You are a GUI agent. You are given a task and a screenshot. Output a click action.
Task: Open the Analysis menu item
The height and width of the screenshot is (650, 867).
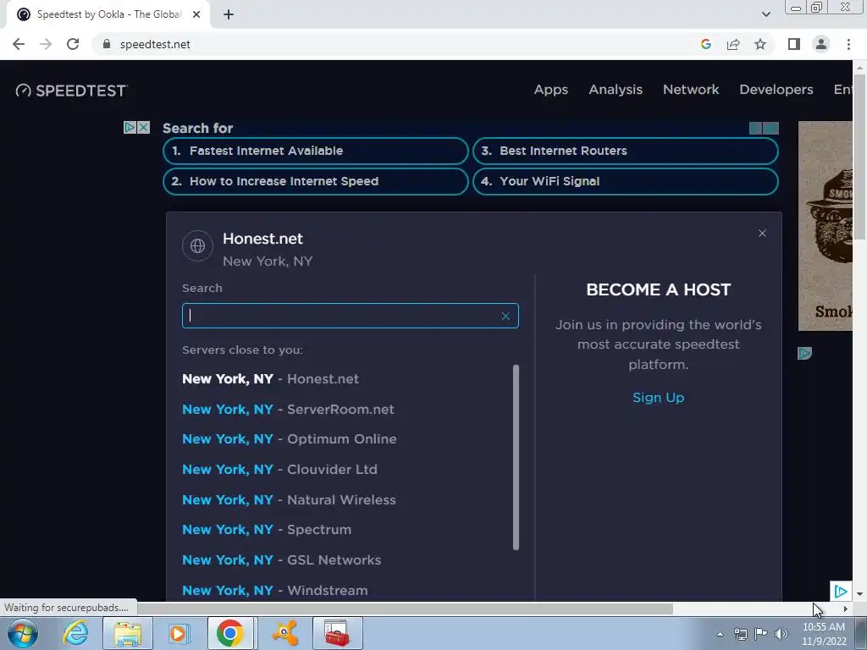click(616, 90)
